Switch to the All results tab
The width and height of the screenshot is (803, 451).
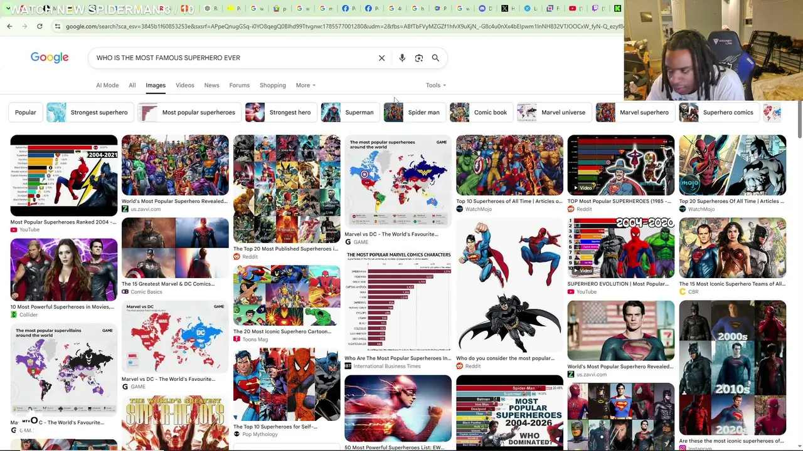pos(132,85)
